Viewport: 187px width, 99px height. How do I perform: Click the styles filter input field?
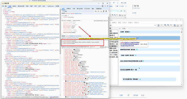click(x=78, y=11)
